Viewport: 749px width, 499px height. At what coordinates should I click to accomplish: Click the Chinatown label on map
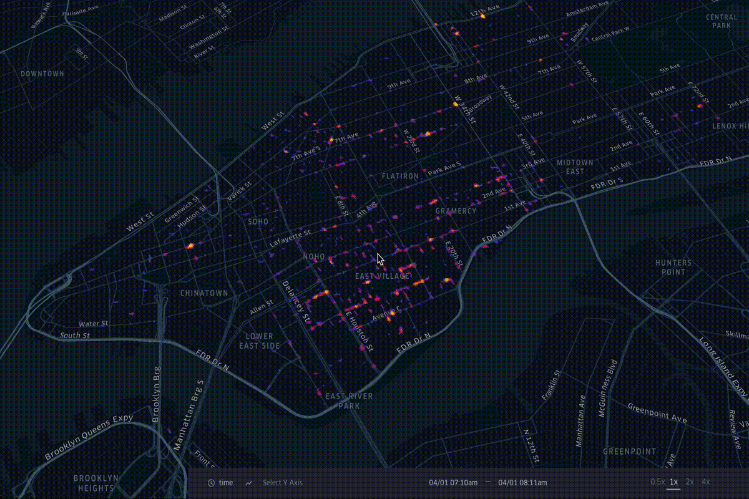tap(204, 293)
